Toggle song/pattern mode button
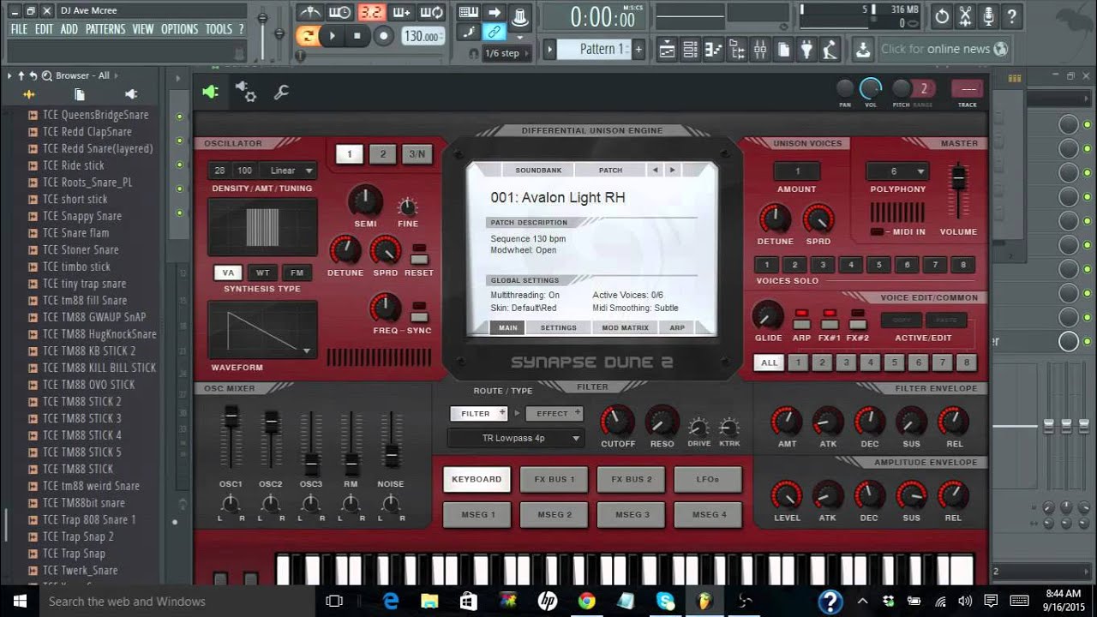 307,36
